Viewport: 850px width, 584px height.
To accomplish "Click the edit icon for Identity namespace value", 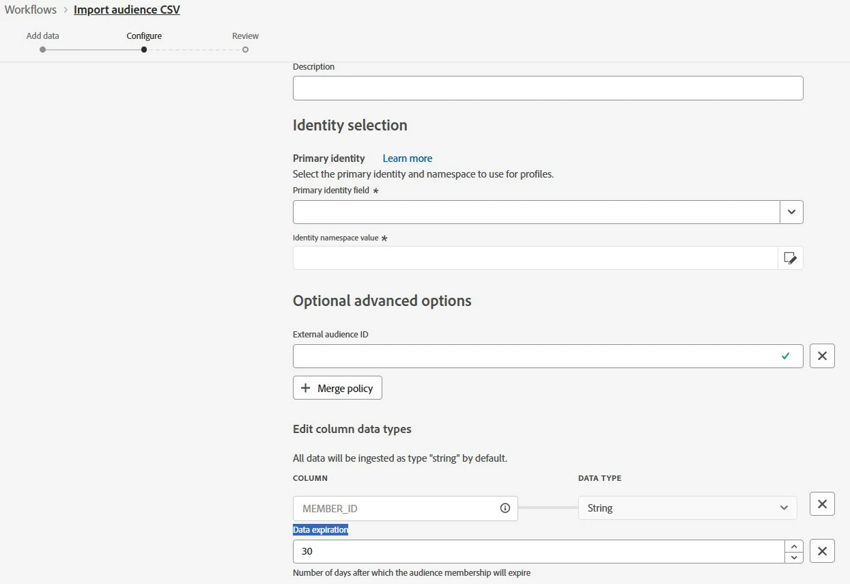I will (790, 258).
